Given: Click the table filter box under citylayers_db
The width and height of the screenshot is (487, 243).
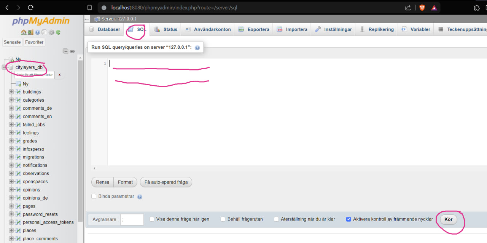Looking at the screenshot, I should (x=35, y=75).
